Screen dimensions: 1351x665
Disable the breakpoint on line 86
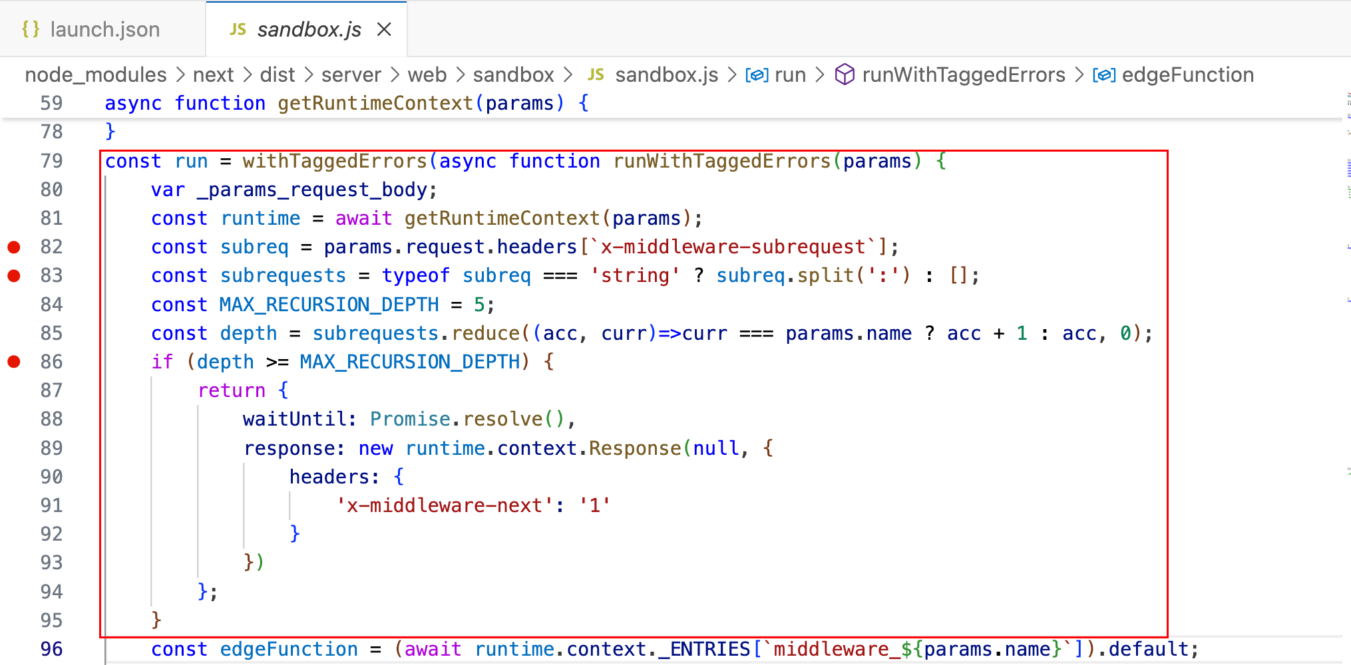click(14, 362)
